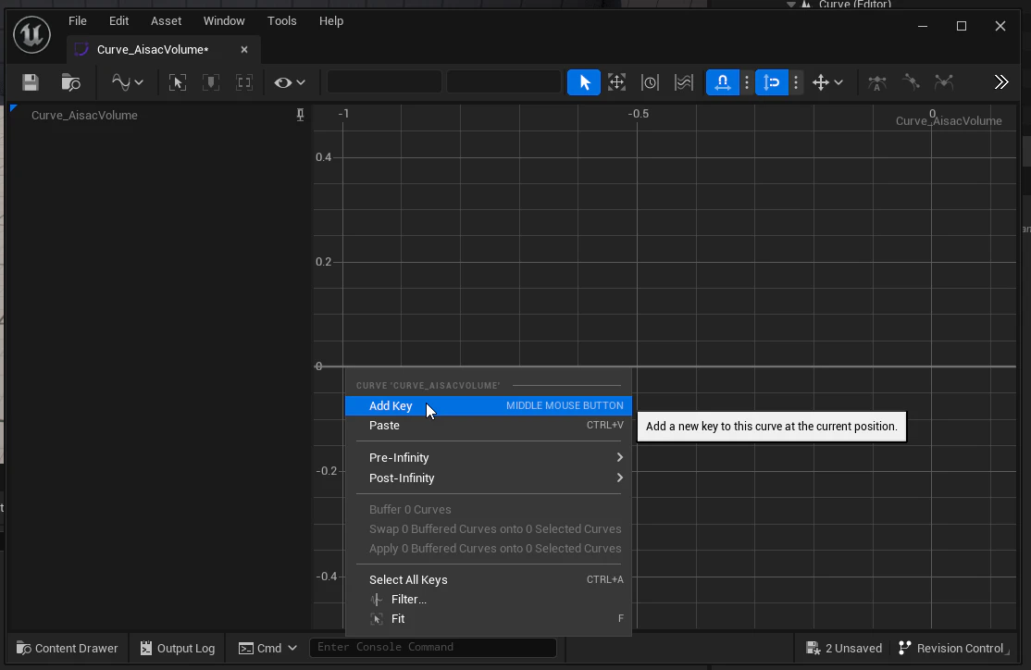Expand the Pre-Infinity submenu
Screen dimensions: 1031x670
point(489,458)
